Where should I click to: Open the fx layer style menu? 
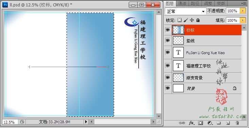click(192, 123)
